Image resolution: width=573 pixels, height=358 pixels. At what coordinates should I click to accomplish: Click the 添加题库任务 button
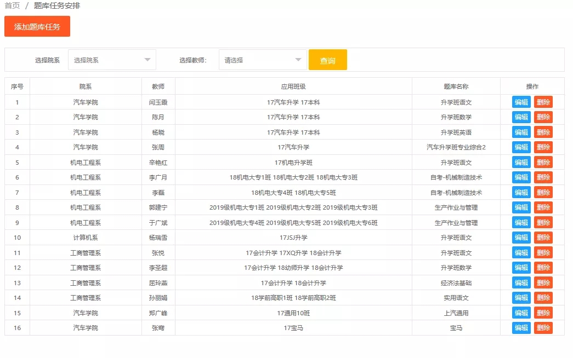tap(37, 26)
